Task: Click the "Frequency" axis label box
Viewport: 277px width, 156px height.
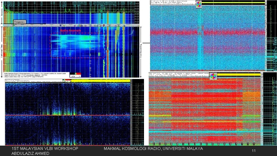Action: pyautogui.click(x=20, y=22)
